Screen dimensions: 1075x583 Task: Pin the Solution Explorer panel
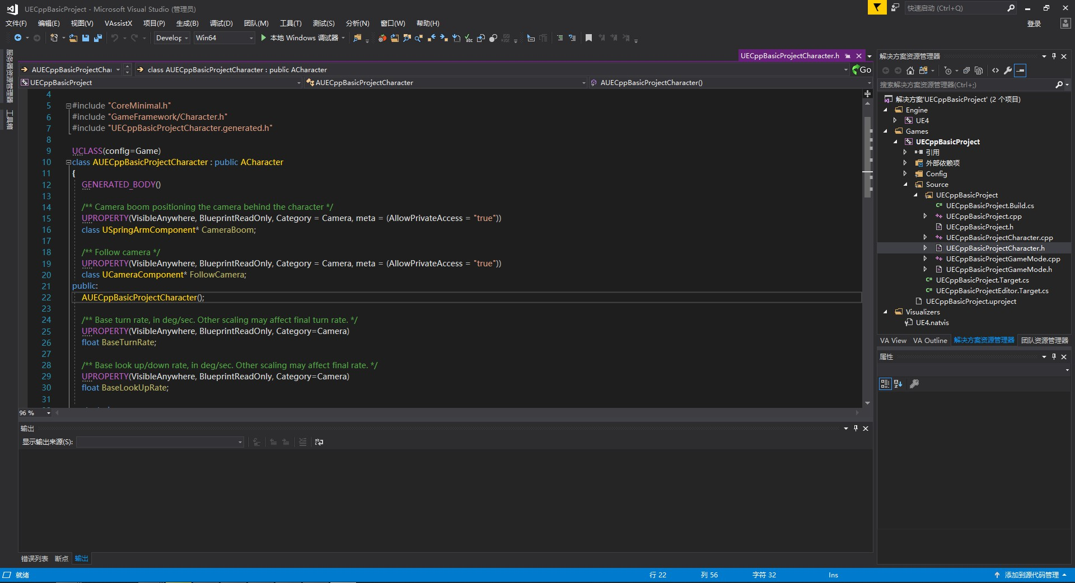[1054, 56]
